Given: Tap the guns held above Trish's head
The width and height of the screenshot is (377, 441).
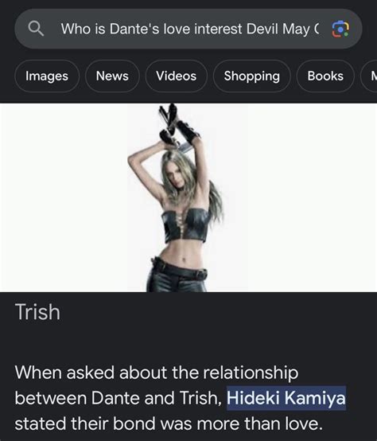Looking at the screenshot, I should coord(172,125).
